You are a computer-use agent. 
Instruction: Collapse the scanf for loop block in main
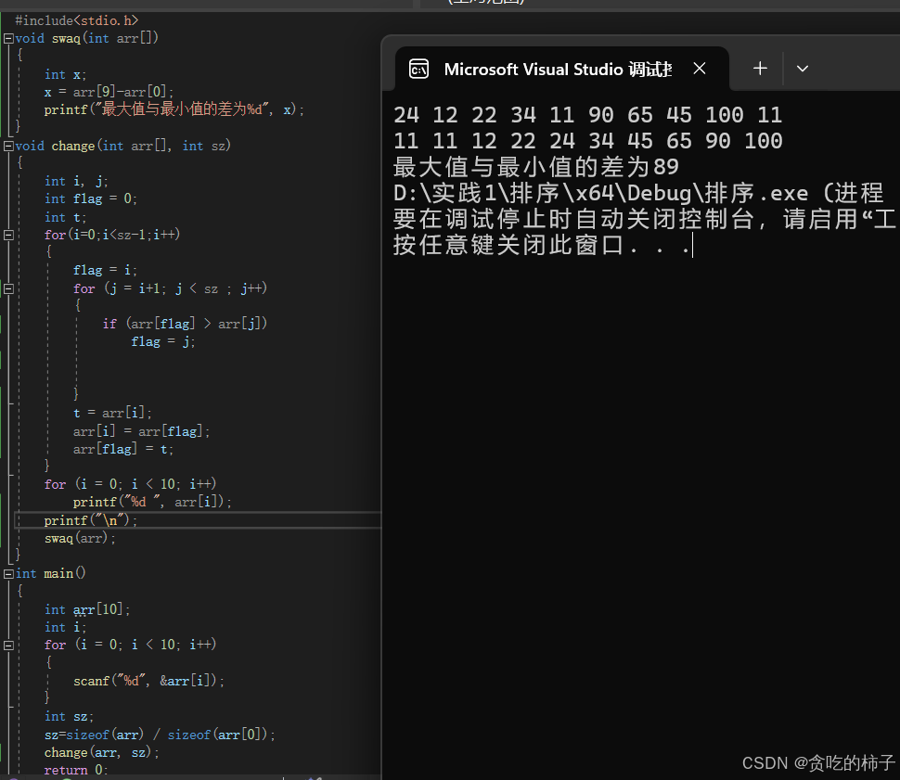coord(8,646)
